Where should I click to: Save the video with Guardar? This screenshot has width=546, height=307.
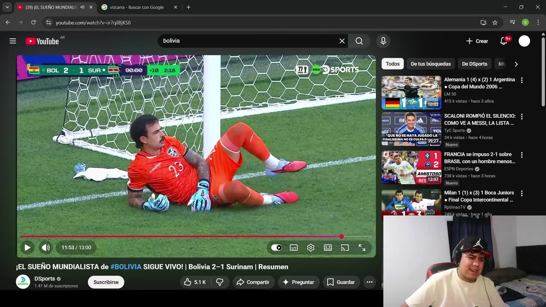click(x=340, y=282)
